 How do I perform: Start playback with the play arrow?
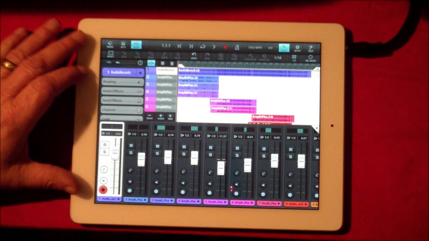214,47
